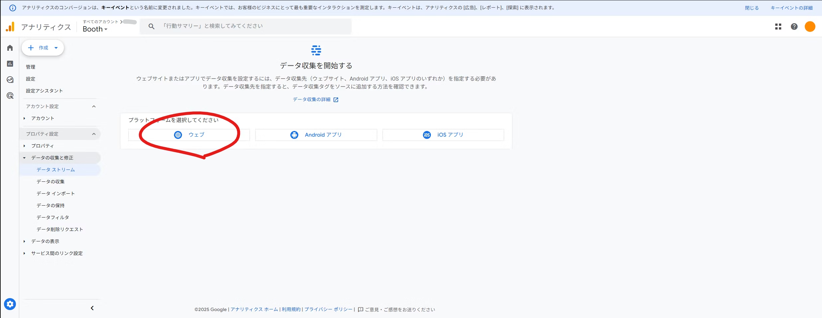
Task: Click 閉じる to dismiss the banner
Action: pos(752,8)
